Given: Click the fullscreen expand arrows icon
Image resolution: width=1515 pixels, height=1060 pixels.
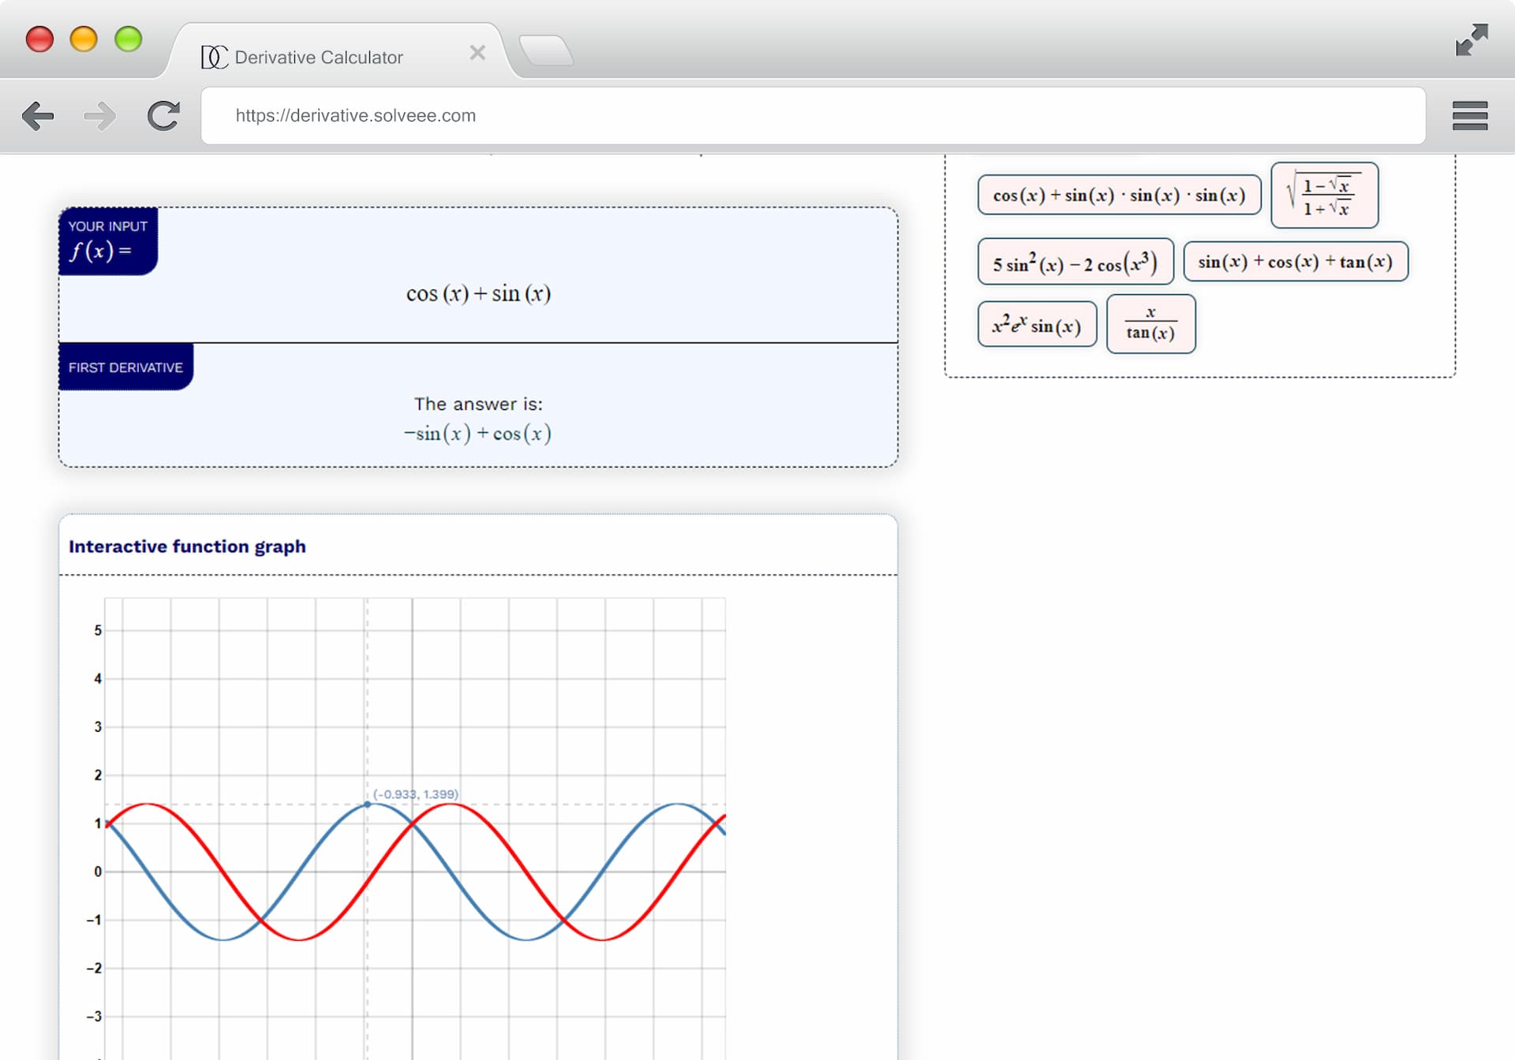Looking at the screenshot, I should point(1472,39).
